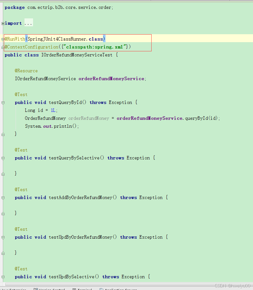Click closing fold marker of testAddByOrderRefundMoney
The height and width of the screenshot is (290, 253).
3,214
